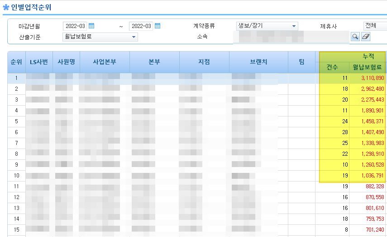Image resolution: width=387 pixels, height=237 pixels.
Task: Click the 누적 group header
Action: tap(368, 56)
